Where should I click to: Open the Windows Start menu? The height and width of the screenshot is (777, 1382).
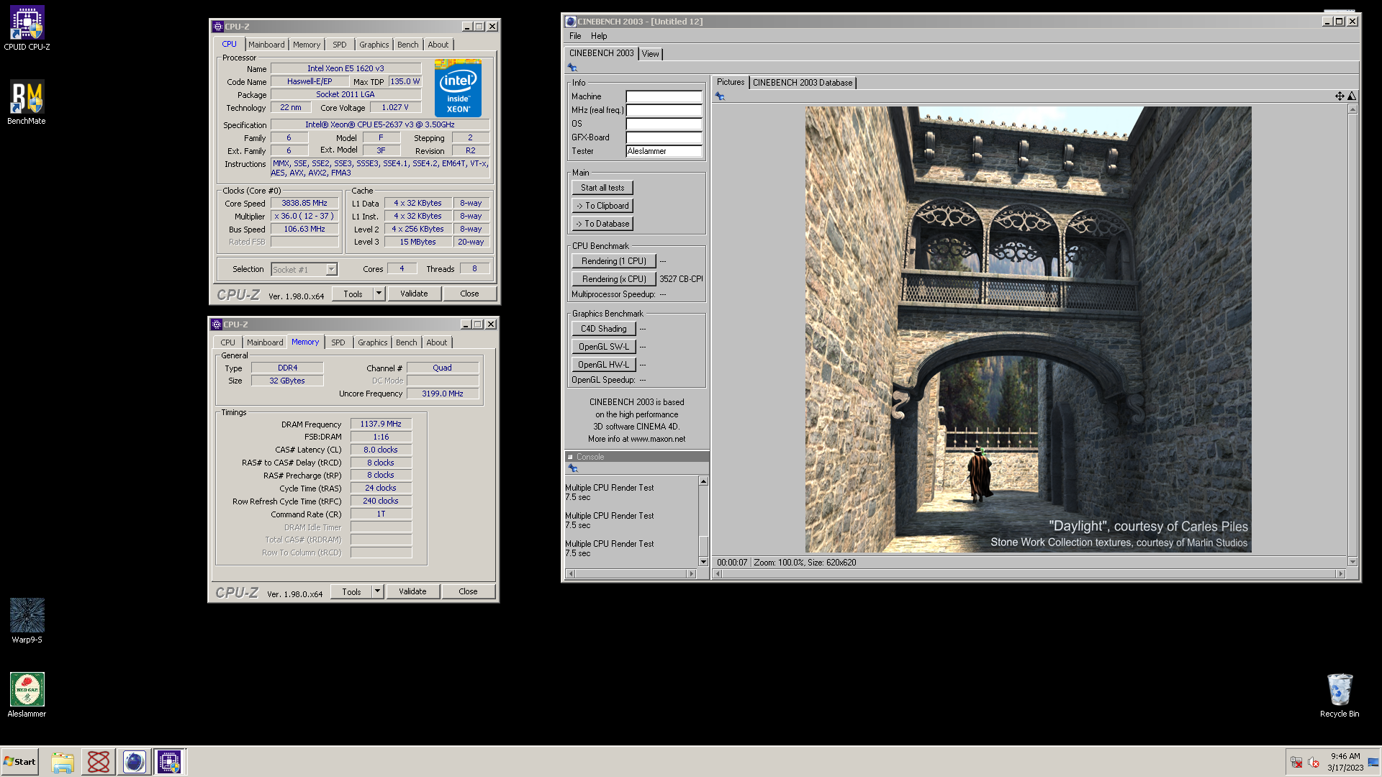click(x=20, y=762)
